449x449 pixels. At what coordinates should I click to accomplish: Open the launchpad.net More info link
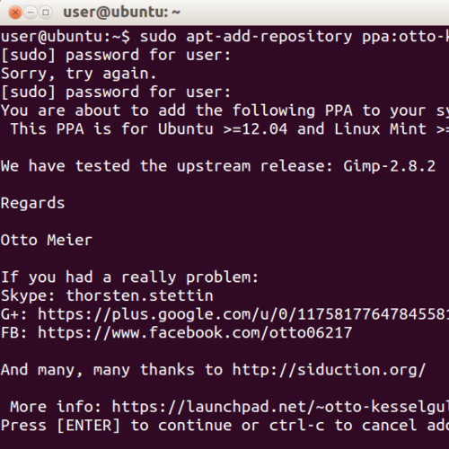pyautogui.click(x=280, y=407)
